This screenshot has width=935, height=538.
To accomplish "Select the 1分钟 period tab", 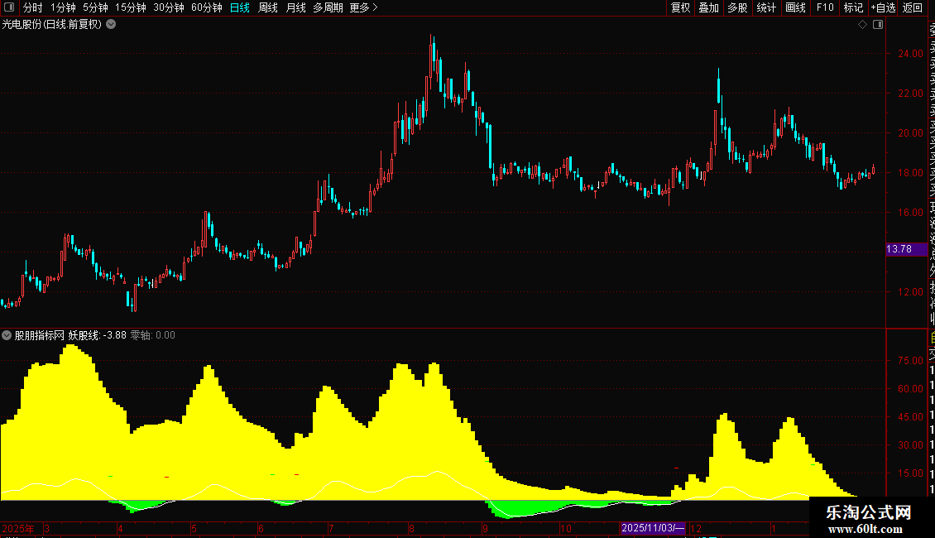I will pyautogui.click(x=63, y=7).
